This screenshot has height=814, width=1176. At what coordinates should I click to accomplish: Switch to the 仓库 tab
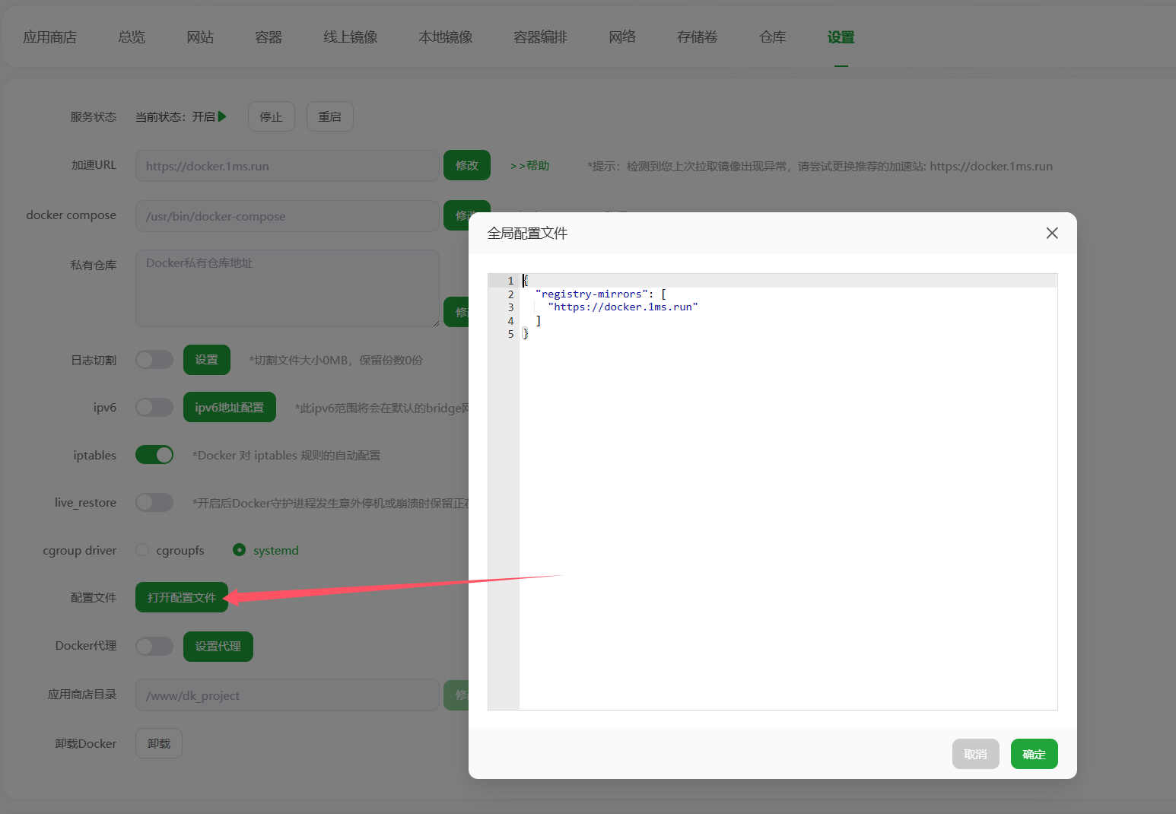tap(773, 37)
